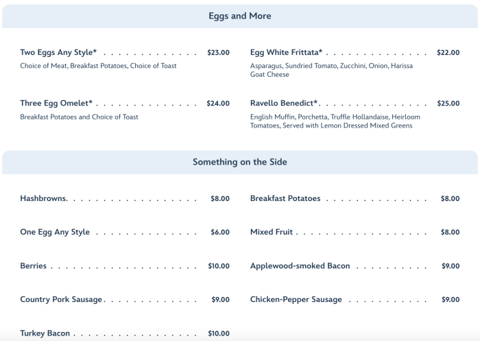Select the Country Pork Sausage side

pos(61,300)
